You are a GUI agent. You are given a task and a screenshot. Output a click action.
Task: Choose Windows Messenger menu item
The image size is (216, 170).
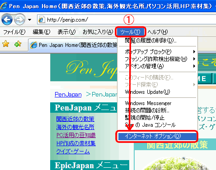click(157, 103)
